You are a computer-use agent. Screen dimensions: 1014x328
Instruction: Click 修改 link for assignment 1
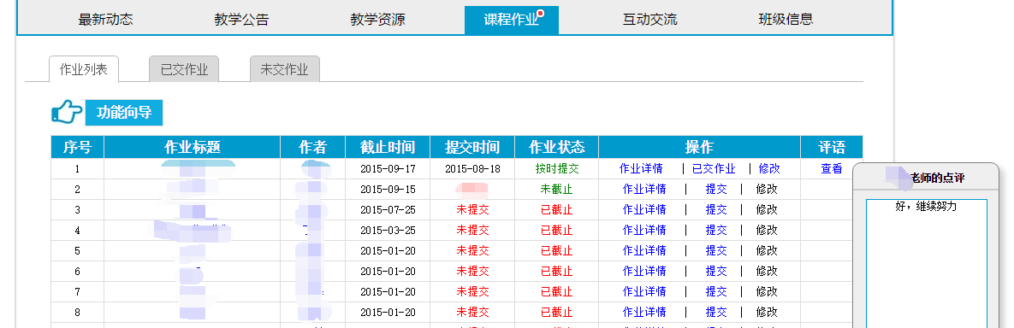(769, 168)
